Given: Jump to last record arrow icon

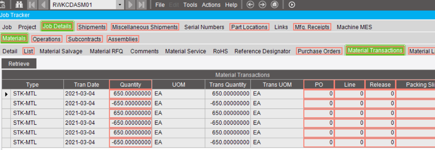Looking at the screenshot, I should pyautogui.click(x=141, y=5).
